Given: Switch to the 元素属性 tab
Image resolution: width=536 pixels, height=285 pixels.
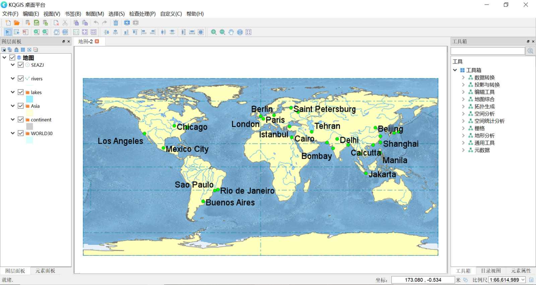Looking at the screenshot, I should (x=521, y=271).
